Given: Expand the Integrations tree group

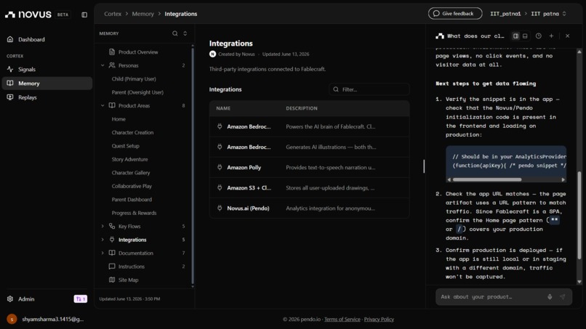Looking at the screenshot, I should (103, 240).
